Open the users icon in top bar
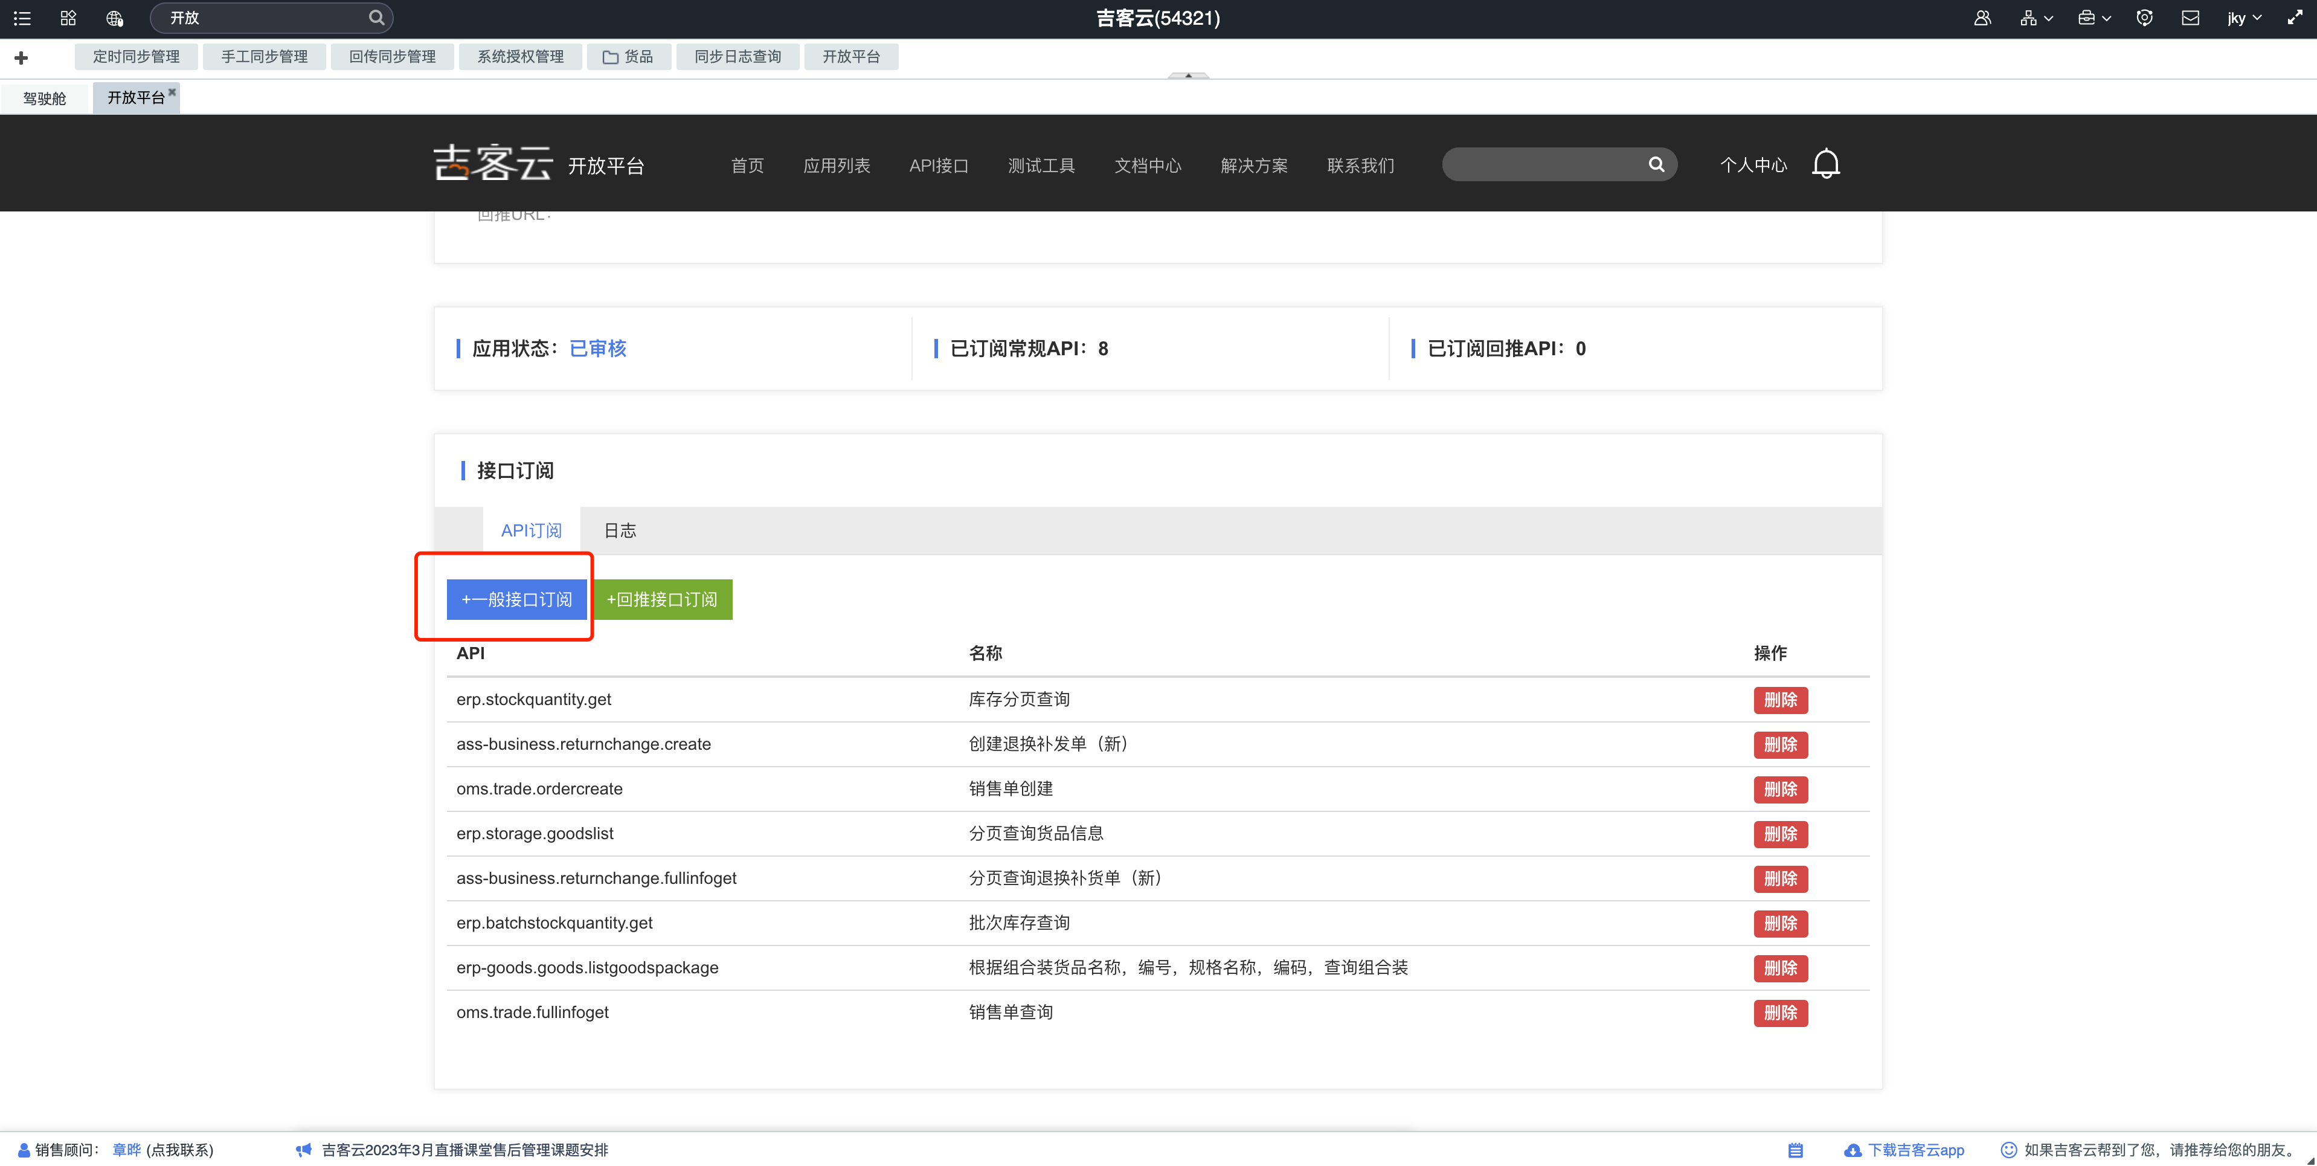The width and height of the screenshot is (2317, 1166). pyautogui.click(x=1982, y=18)
